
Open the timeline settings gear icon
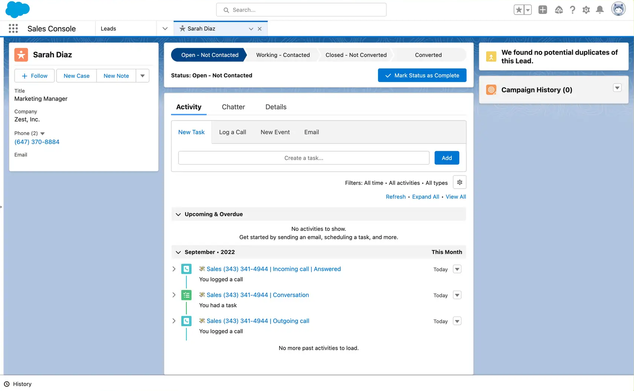[x=460, y=182]
